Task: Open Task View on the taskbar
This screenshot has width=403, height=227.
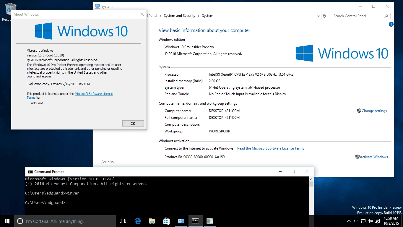Action: (x=123, y=221)
